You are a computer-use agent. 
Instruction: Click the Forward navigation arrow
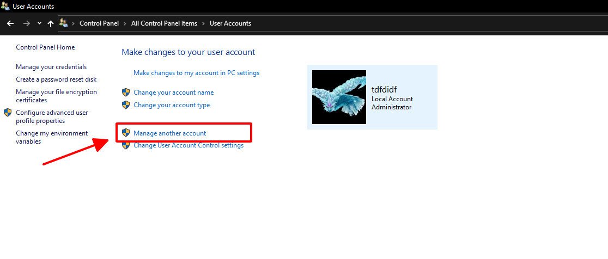(x=27, y=23)
